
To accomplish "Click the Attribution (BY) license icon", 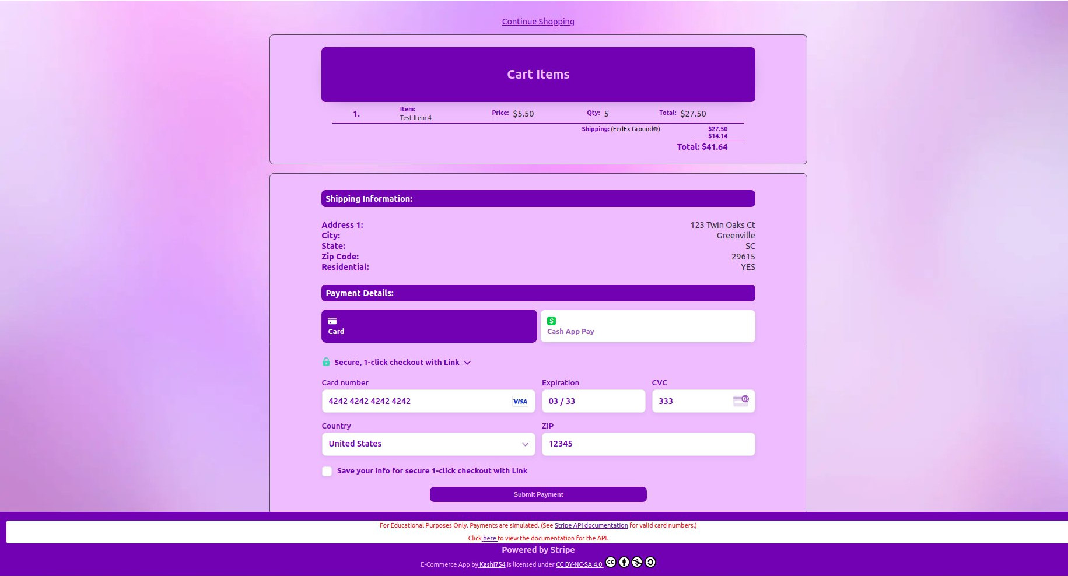I will pyautogui.click(x=624, y=562).
